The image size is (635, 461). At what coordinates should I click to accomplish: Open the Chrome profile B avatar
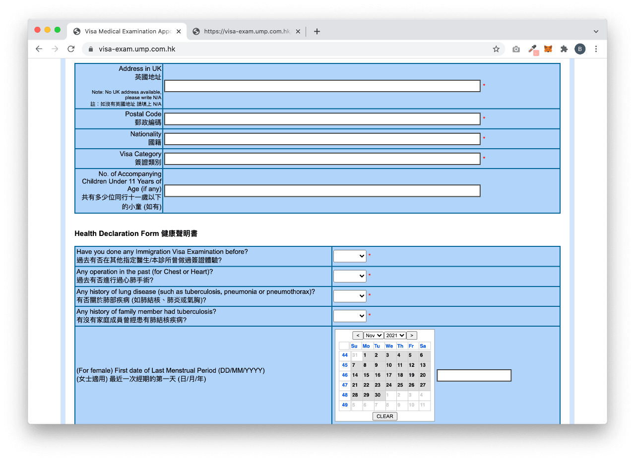580,49
